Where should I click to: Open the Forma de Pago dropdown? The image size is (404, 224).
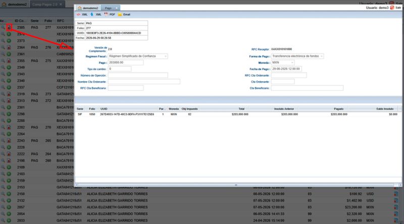[x=297, y=56]
